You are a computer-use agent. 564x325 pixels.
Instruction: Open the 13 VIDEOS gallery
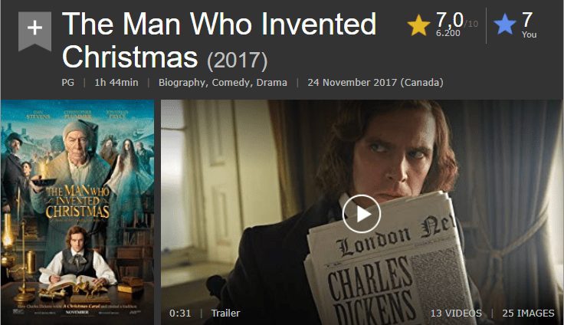(x=456, y=314)
